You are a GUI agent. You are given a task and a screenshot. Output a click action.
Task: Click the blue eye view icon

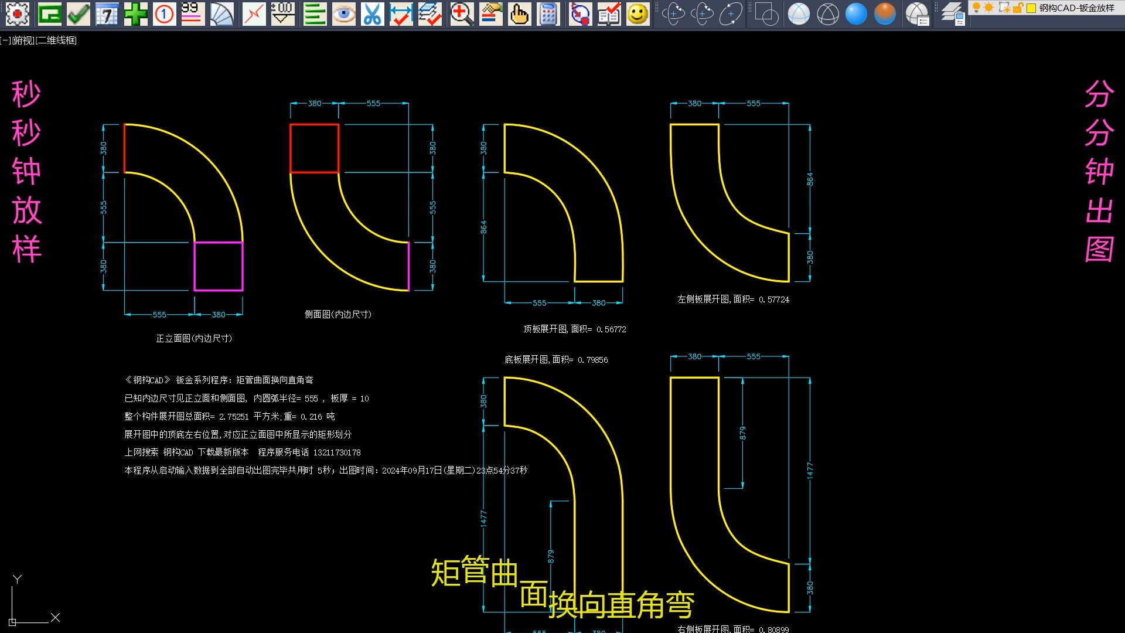tap(343, 14)
